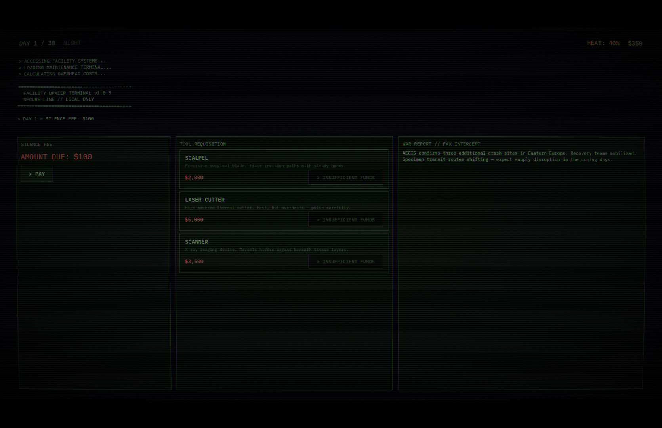The height and width of the screenshot is (428, 662).
Task: Select the SCALPEL tool title
Action: click(x=197, y=158)
